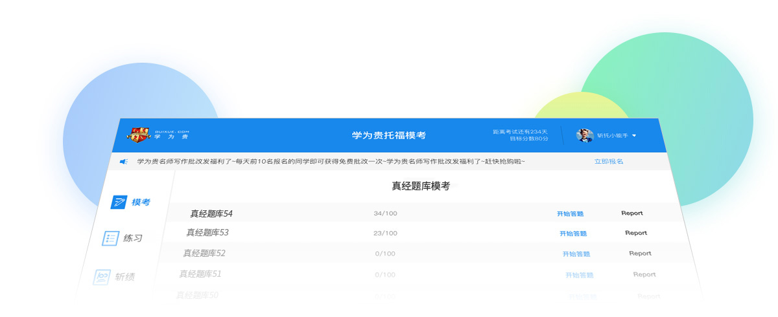
Task: Open the user avatar picture
Action: [585, 135]
